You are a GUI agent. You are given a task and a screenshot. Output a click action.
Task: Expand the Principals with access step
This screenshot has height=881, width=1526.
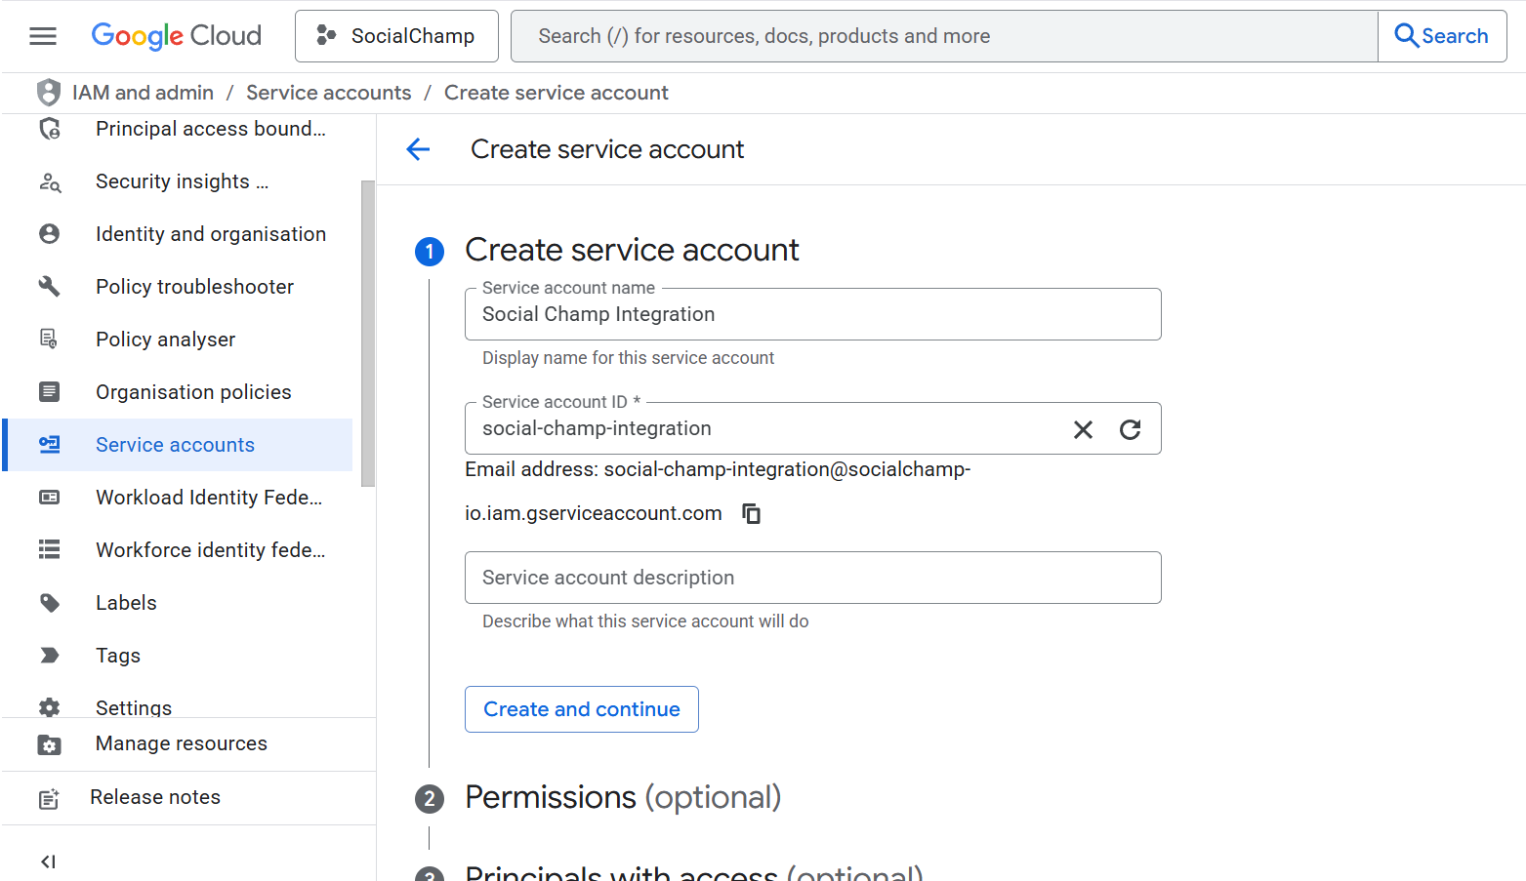tap(692, 872)
